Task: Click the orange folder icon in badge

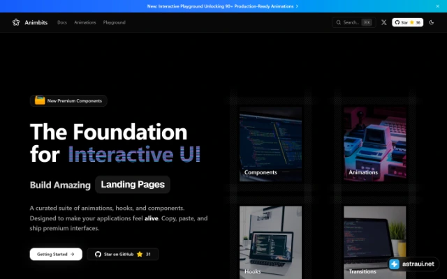Action: click(x=40, y=100)
